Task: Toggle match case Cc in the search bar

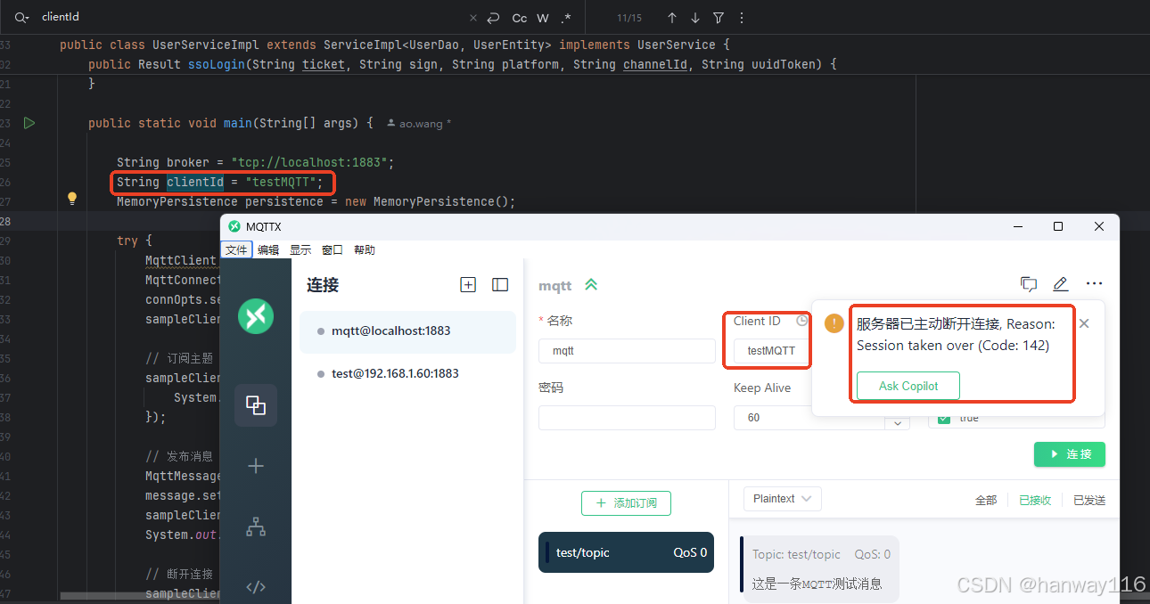Action: [x=519, y=17]
